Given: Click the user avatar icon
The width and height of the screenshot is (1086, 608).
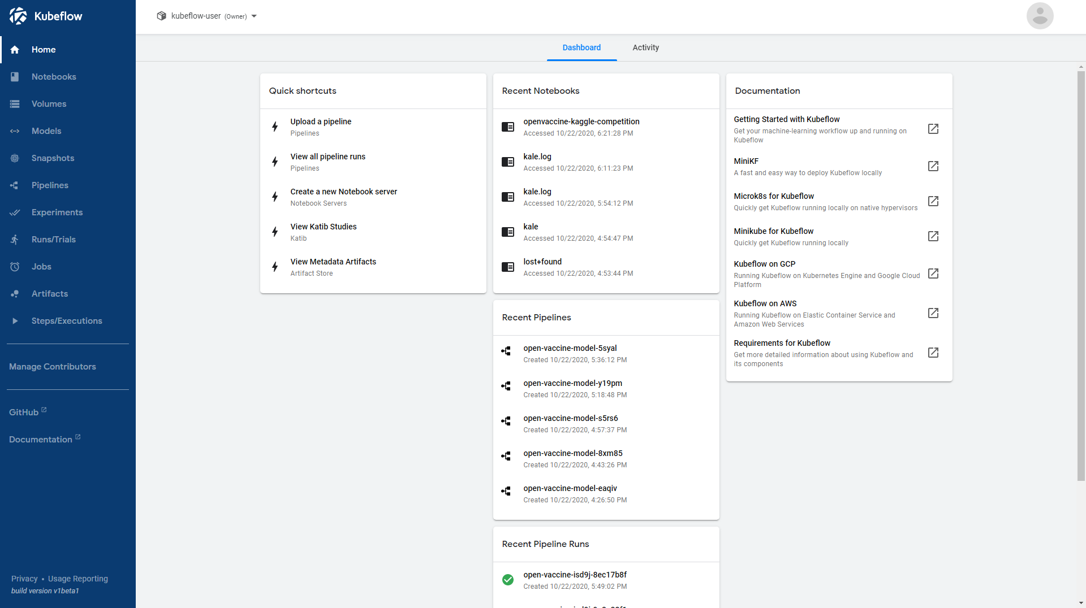Looking at the screenshot, I should pyautogui.click(x=1040, y=16).
